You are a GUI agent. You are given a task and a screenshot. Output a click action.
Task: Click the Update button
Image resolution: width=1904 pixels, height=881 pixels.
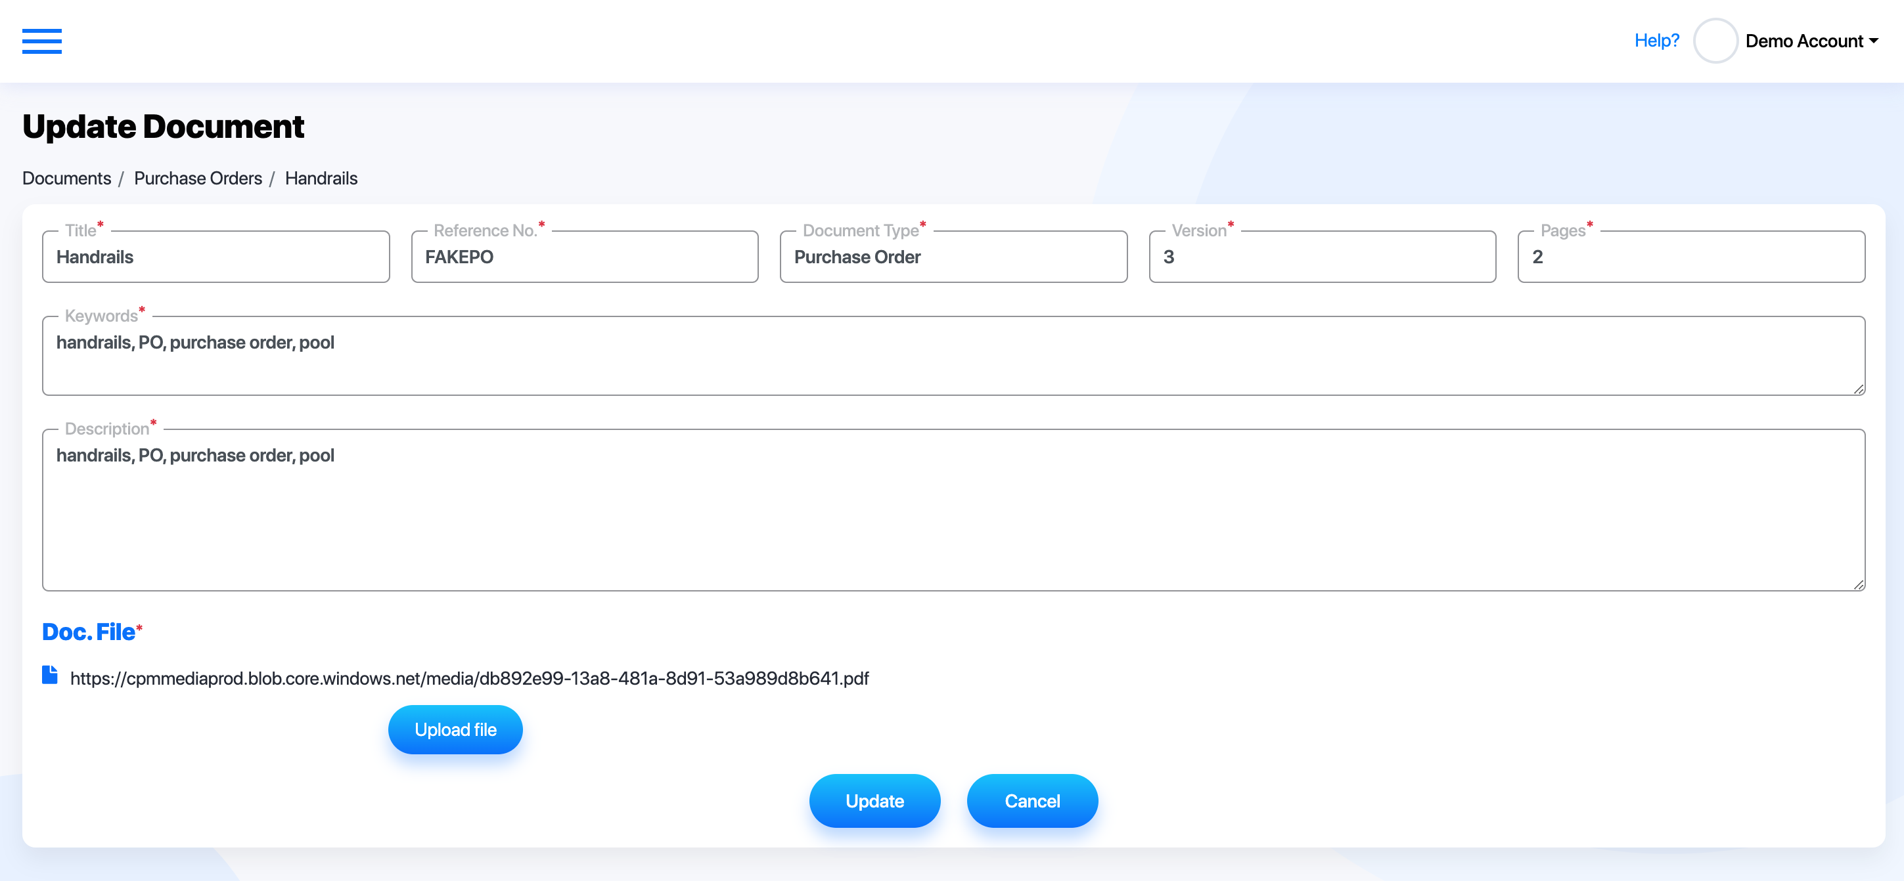pos(874,802)
